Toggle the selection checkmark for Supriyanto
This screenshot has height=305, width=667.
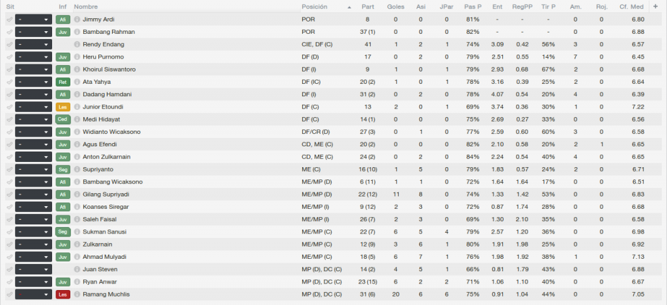click(x=9, y=170)
